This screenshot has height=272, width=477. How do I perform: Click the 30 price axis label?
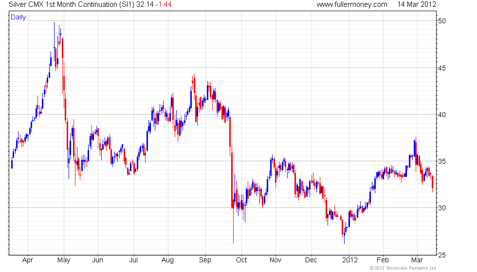point(442,208)
